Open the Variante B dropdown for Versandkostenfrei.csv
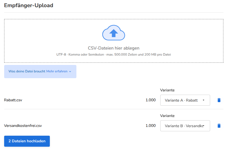This screenshot has height=150, width=227. [x=185, y=126]
